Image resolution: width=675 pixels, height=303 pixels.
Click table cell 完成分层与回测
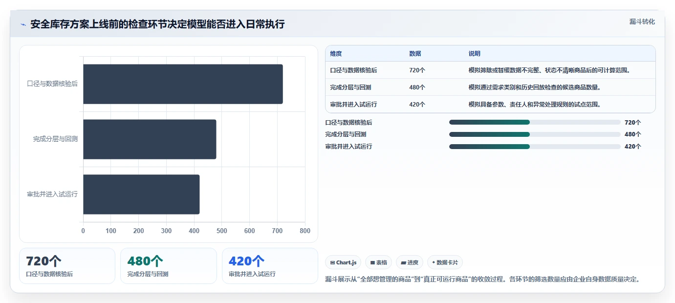(x=350, y=87)
